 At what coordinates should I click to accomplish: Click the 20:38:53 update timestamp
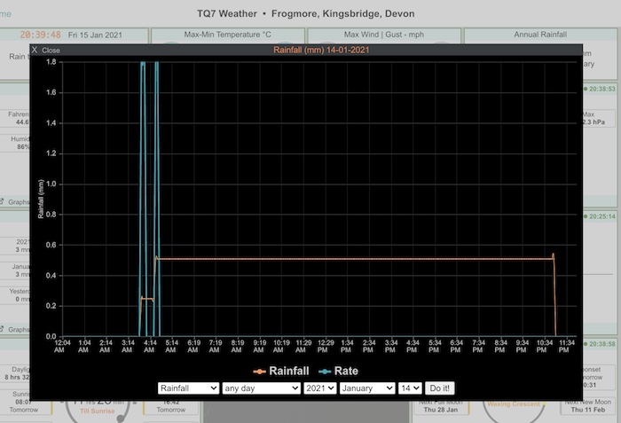coord(601,89)
